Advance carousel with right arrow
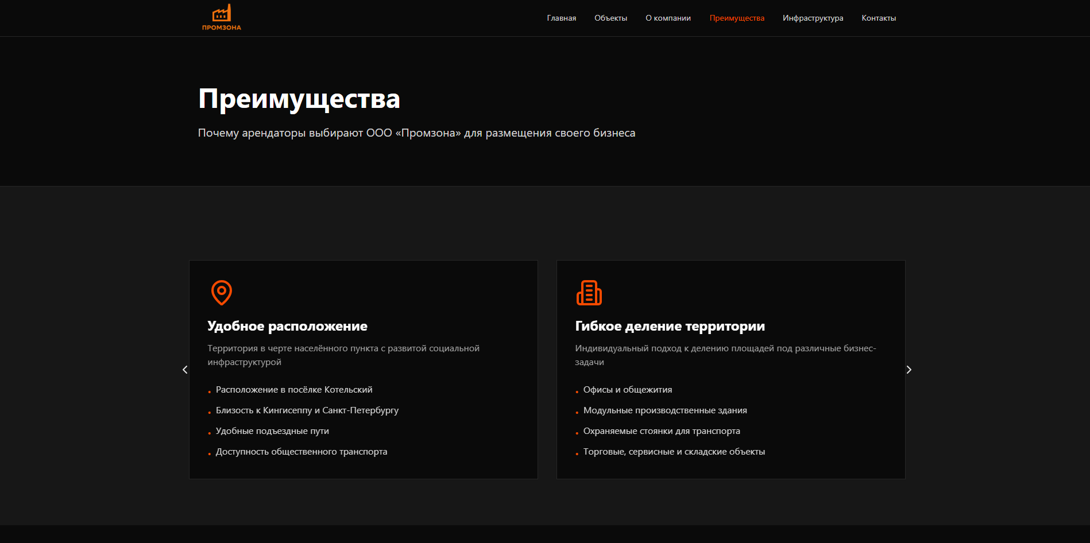The image size is (1090, 543). 909,370
